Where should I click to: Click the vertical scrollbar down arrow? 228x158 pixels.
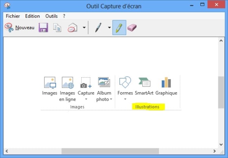pyautogui.click(x=221, y=145)
